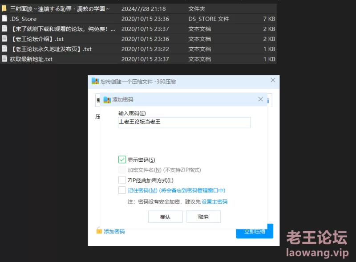Select the 【来了就能下载和观看的论坛 file name

tap(62, 29)
